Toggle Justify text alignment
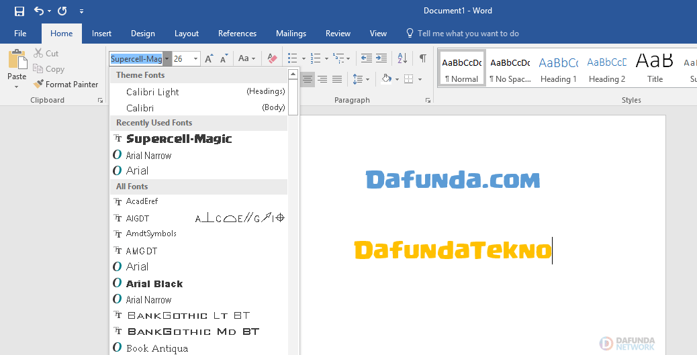Image resolution: width=697 pixels, height=355 pixels. pyautogui.click(x=337, y=79)
